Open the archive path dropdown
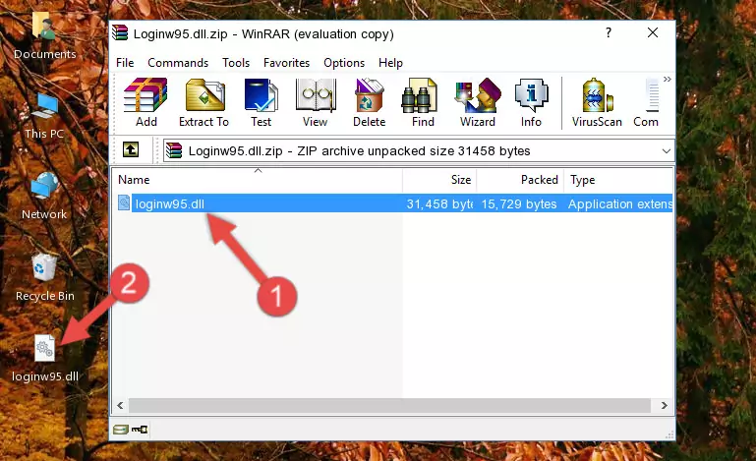 click(x=666, y=151)
